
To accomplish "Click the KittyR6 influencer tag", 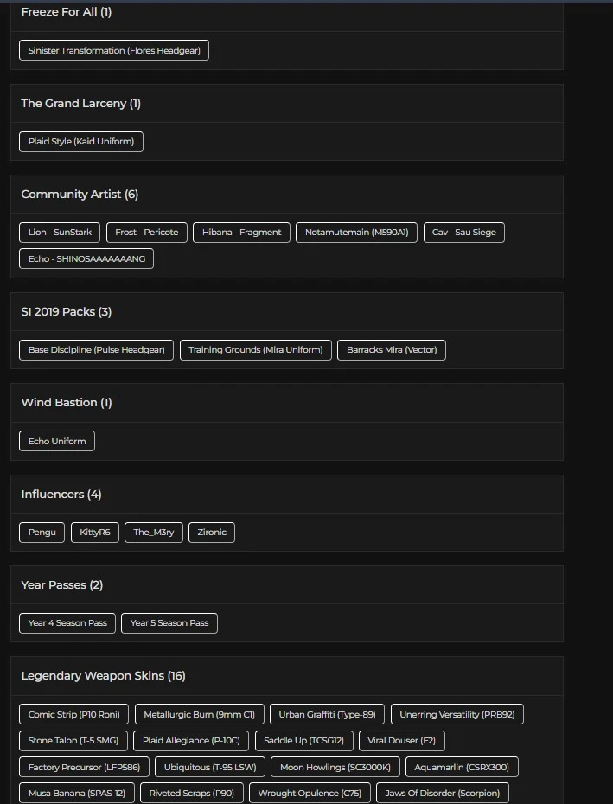I will [x=95, y=533].
